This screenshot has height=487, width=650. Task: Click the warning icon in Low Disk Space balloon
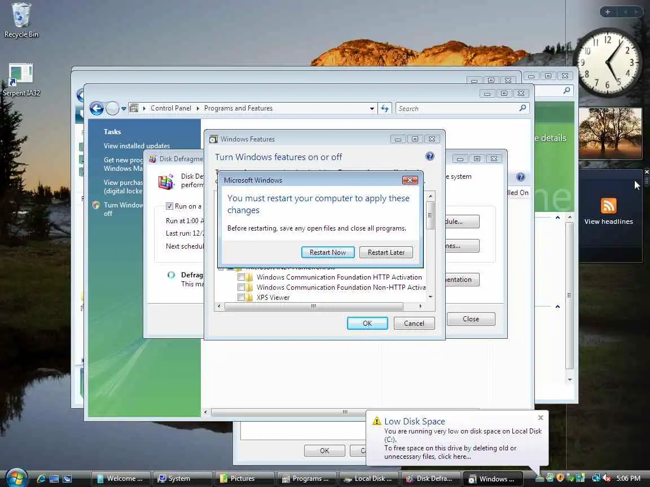click(376, 421)
